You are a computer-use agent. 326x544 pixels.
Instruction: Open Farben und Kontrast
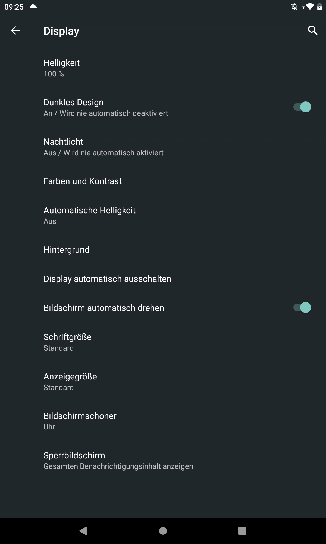163,181
